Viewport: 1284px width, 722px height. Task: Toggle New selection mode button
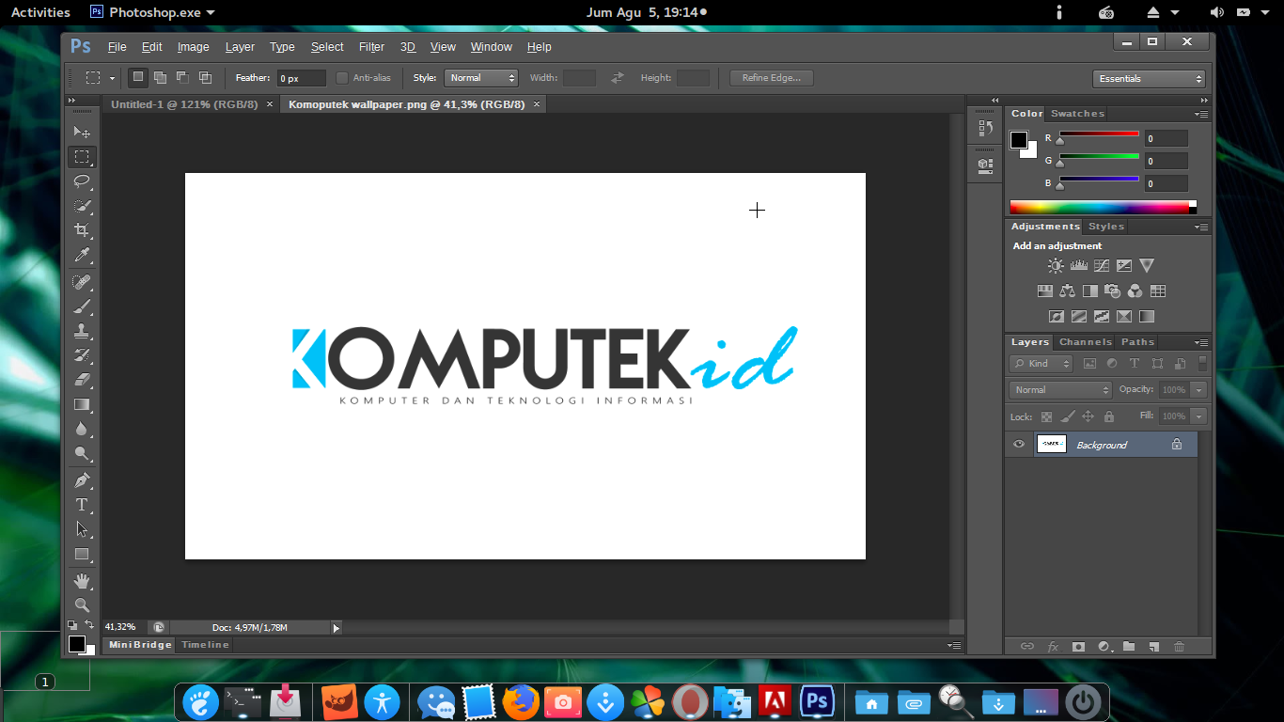(x=138, y=77)
